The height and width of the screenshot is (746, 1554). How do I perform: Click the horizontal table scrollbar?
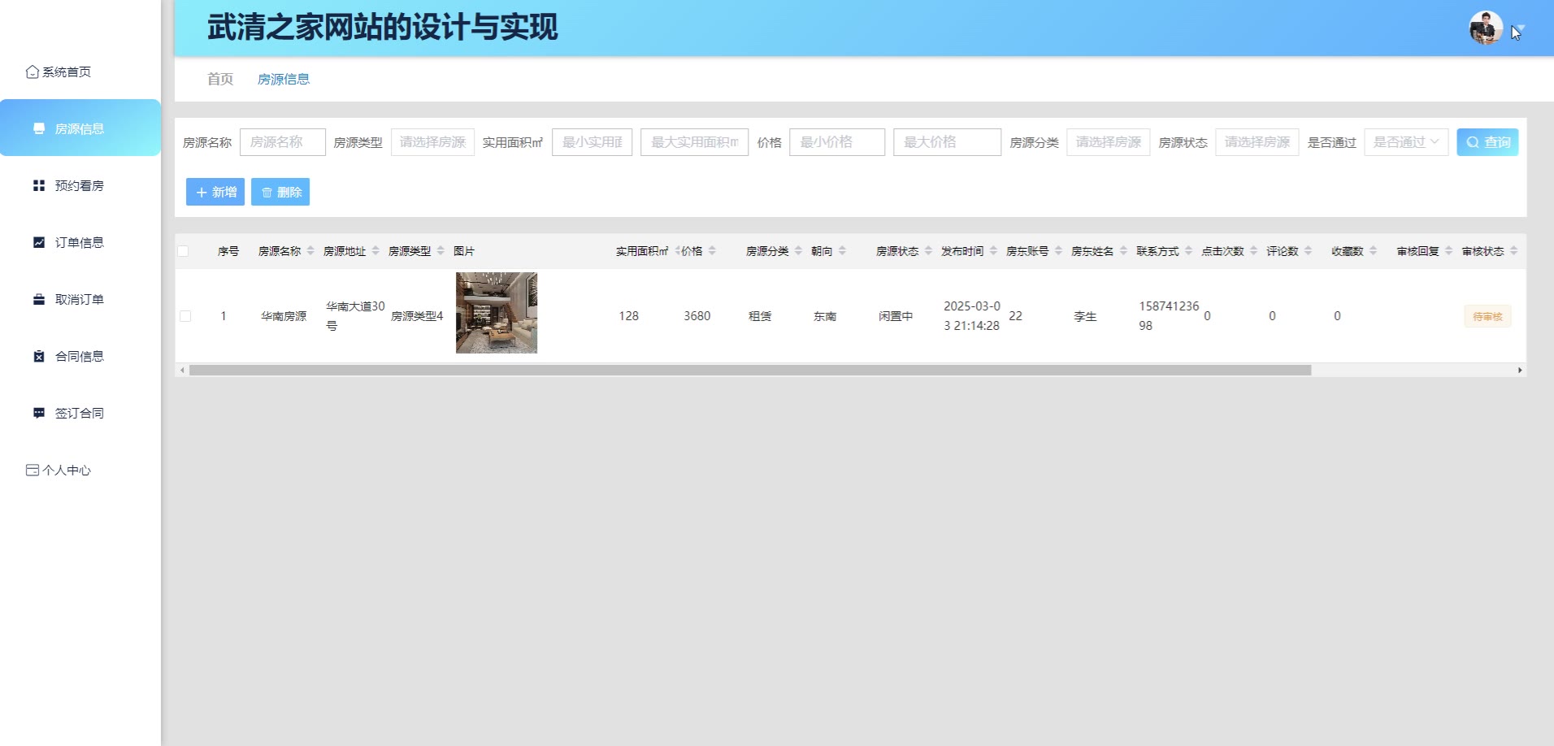pyautogui.click(x=749, y=371)
